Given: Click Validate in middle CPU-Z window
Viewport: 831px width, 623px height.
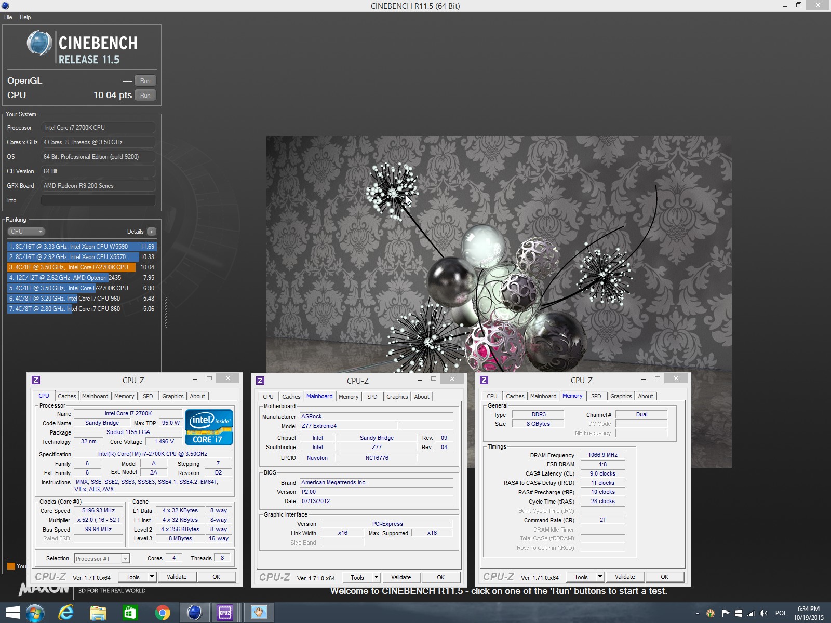Looking at the screenshot, I should pos(401,577).
